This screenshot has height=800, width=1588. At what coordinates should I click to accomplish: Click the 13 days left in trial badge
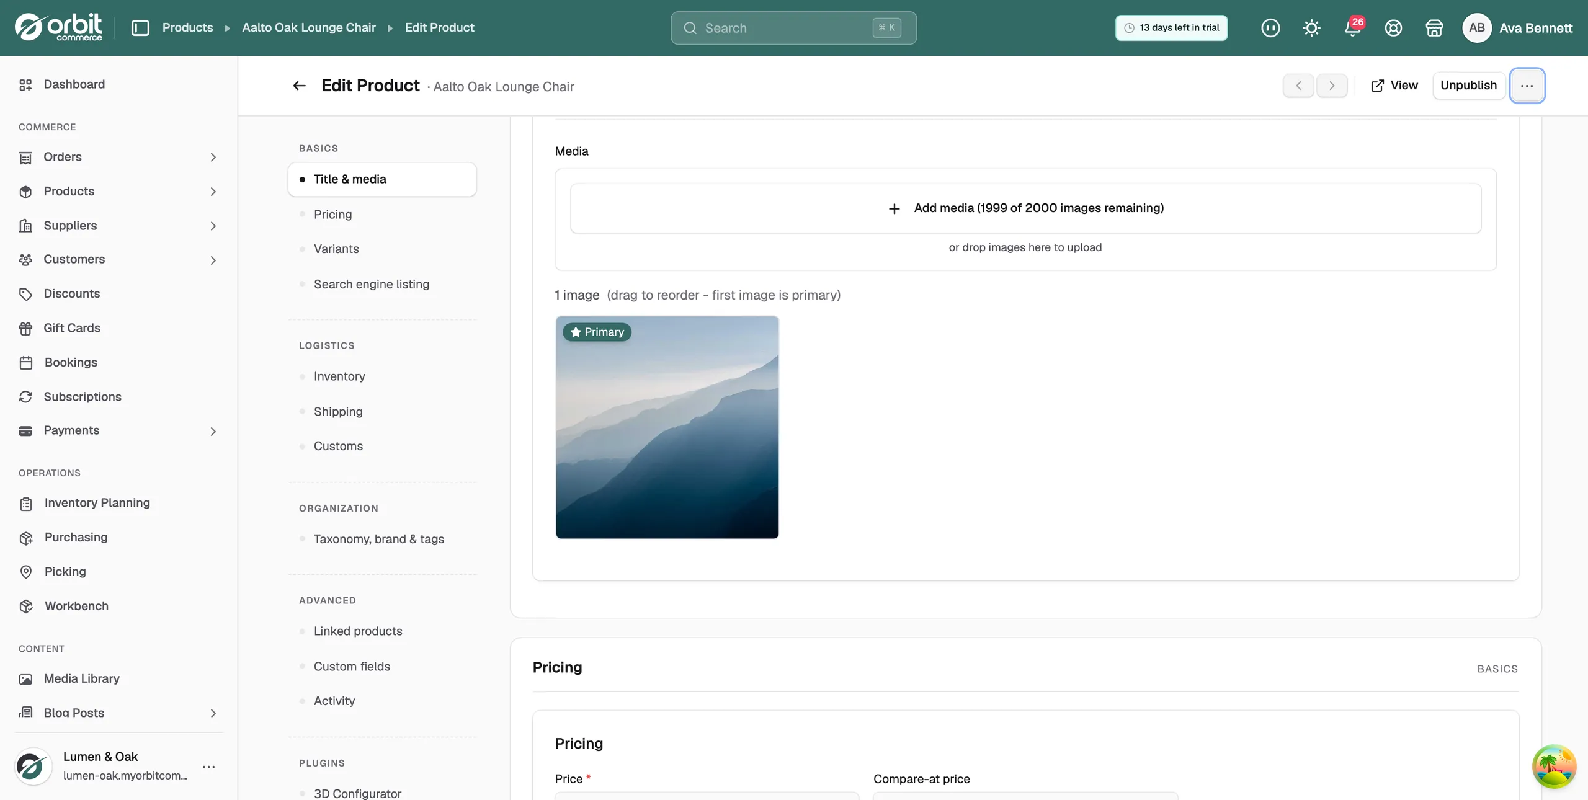click(1171, 28)
